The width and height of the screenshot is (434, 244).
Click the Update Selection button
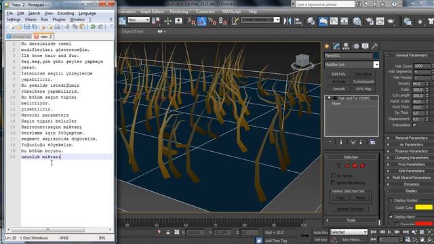(x=350, y=209)
